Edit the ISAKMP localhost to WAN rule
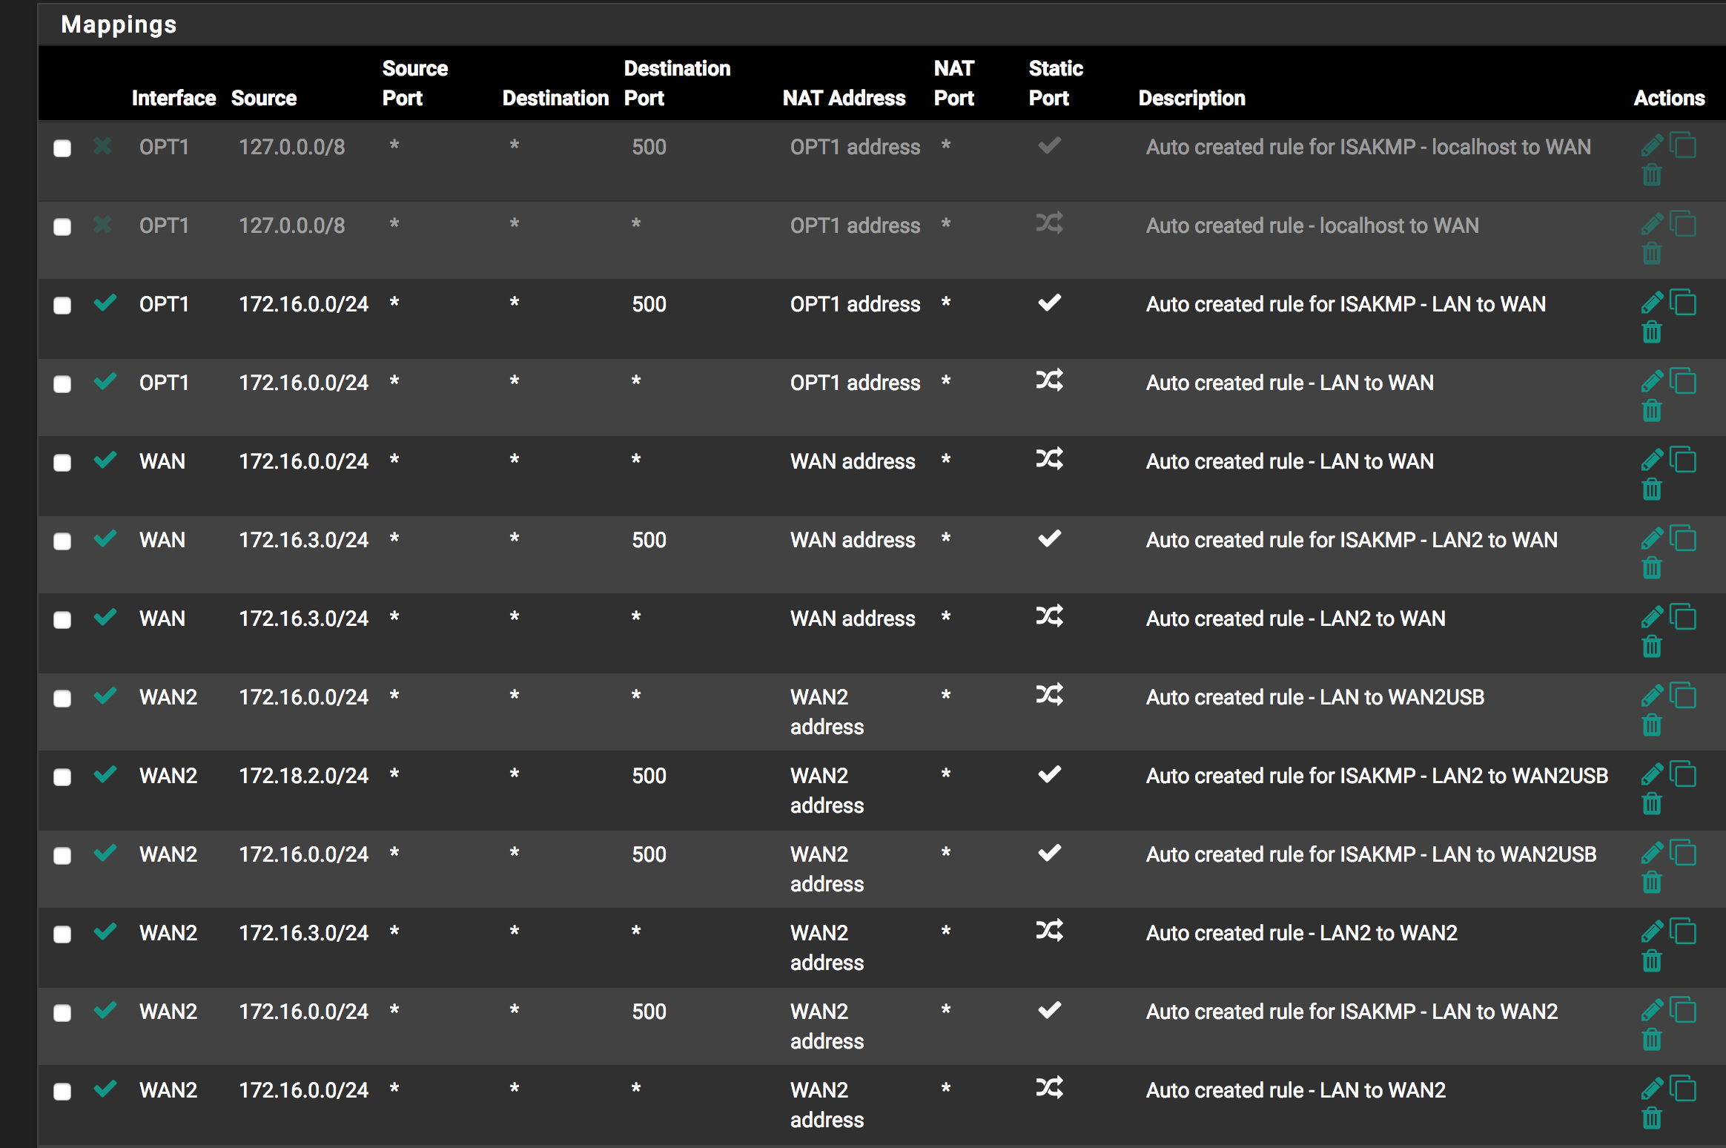Screen dimensions: 1726x1148 (1651, 145)
